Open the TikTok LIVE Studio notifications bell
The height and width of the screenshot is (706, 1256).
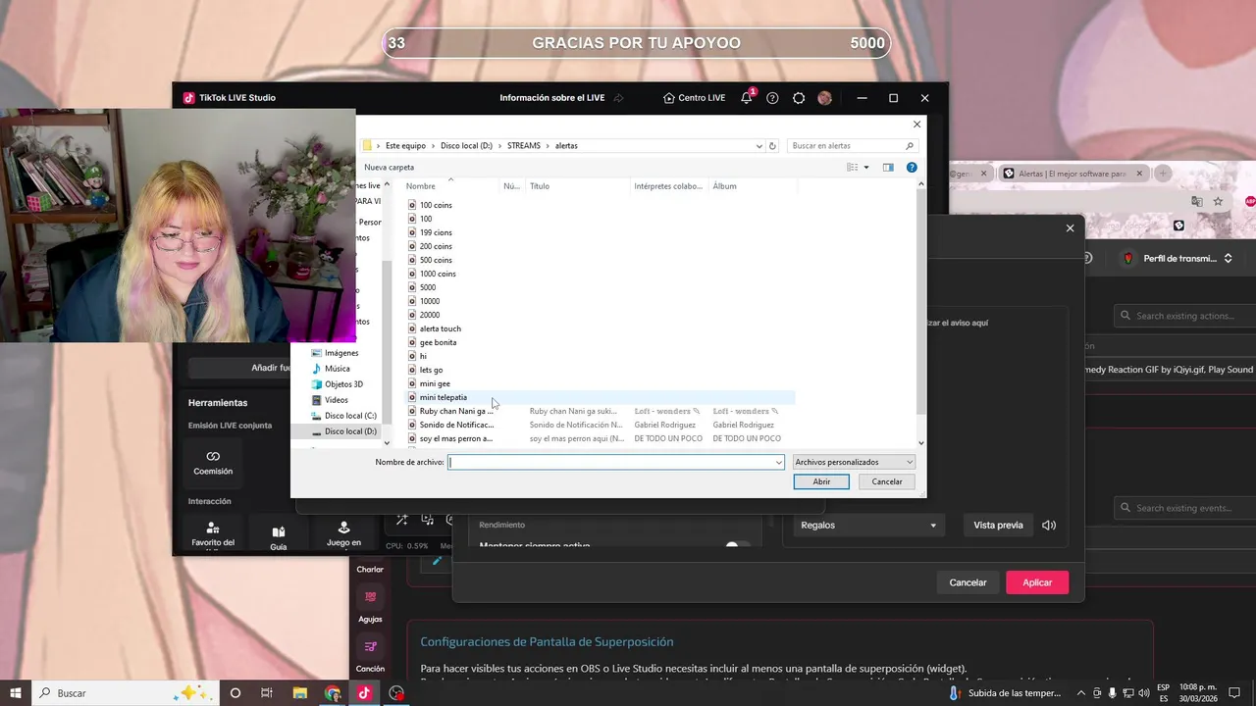(747, 98)
